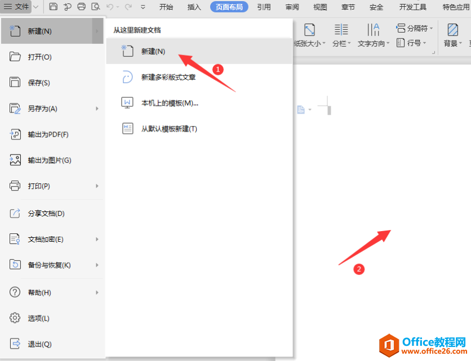The height and width of the screenshot is (361, 471).
Task: Click the undo arrow icon
Action: [x=110, y=7]
